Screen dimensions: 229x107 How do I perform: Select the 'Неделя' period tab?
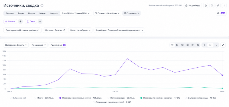click(x=31, y=13)
